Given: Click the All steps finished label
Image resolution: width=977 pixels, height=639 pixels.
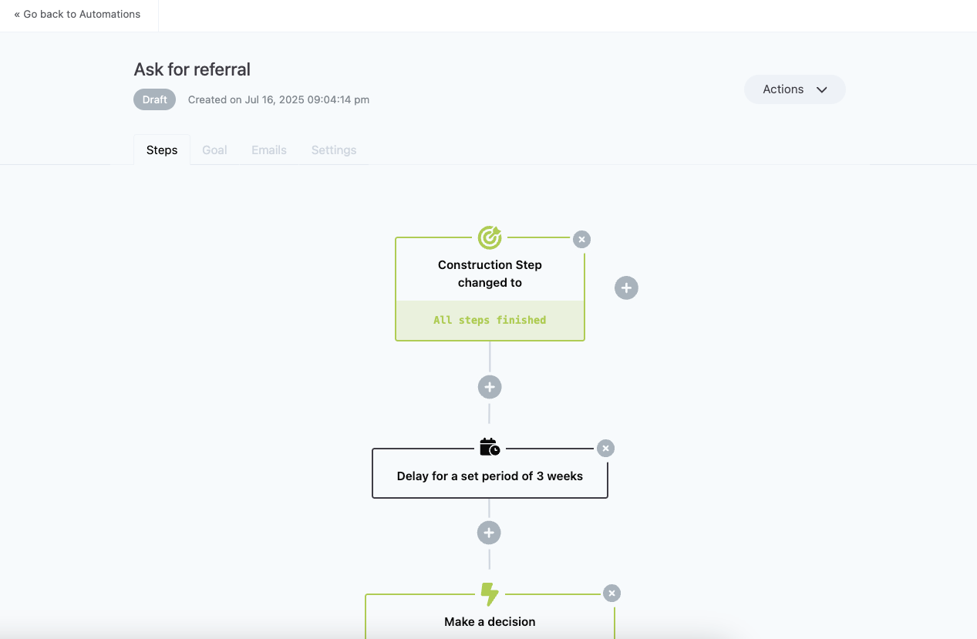Looking at the screenshot, I should (490, 320).
